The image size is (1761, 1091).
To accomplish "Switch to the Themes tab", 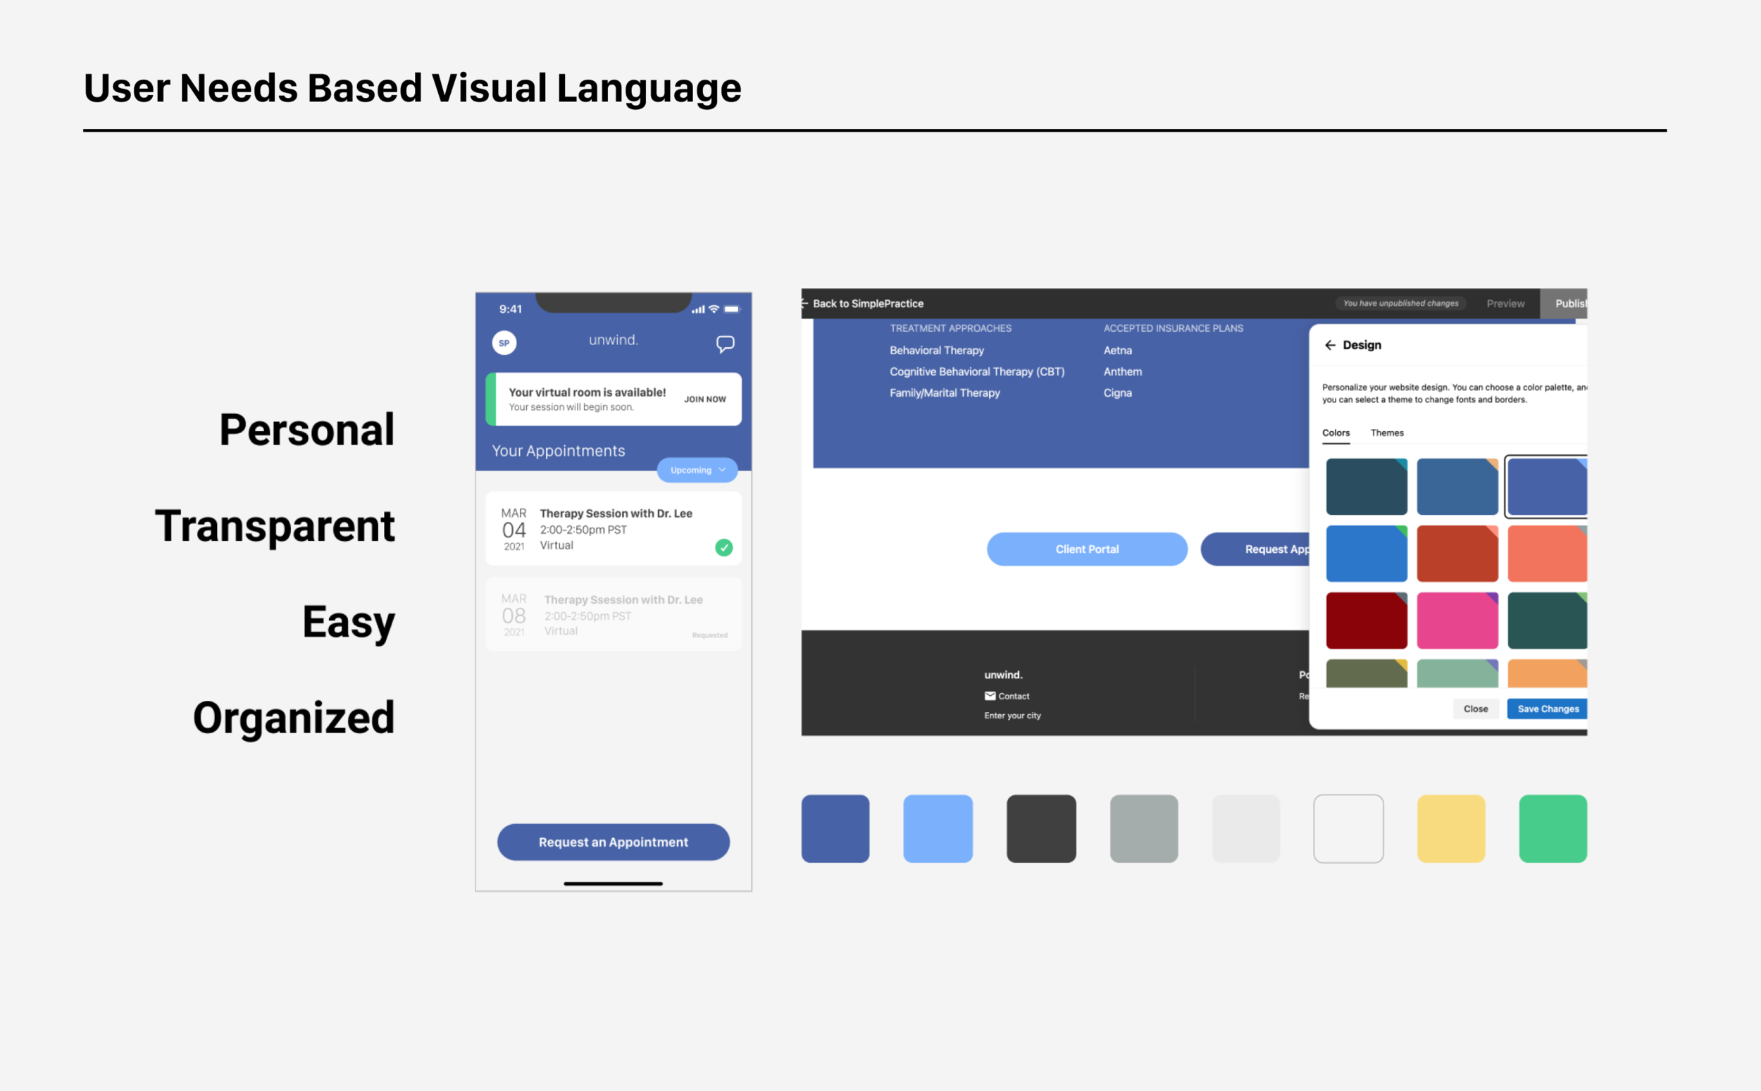I will point(1386,433).
